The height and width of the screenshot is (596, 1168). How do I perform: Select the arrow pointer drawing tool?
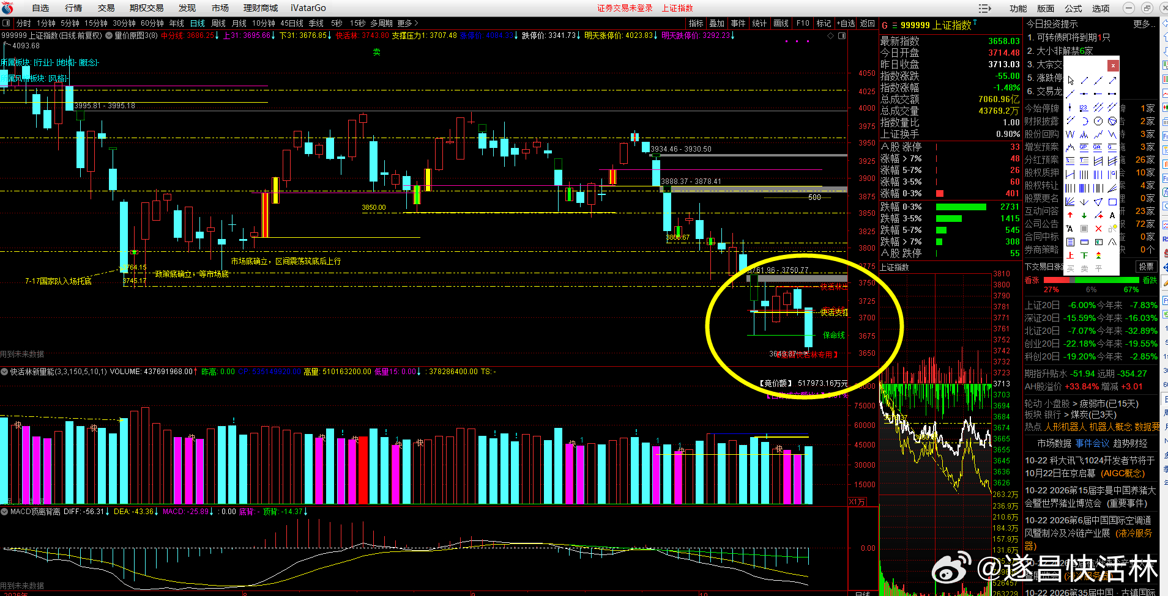tap(1070, 80)
